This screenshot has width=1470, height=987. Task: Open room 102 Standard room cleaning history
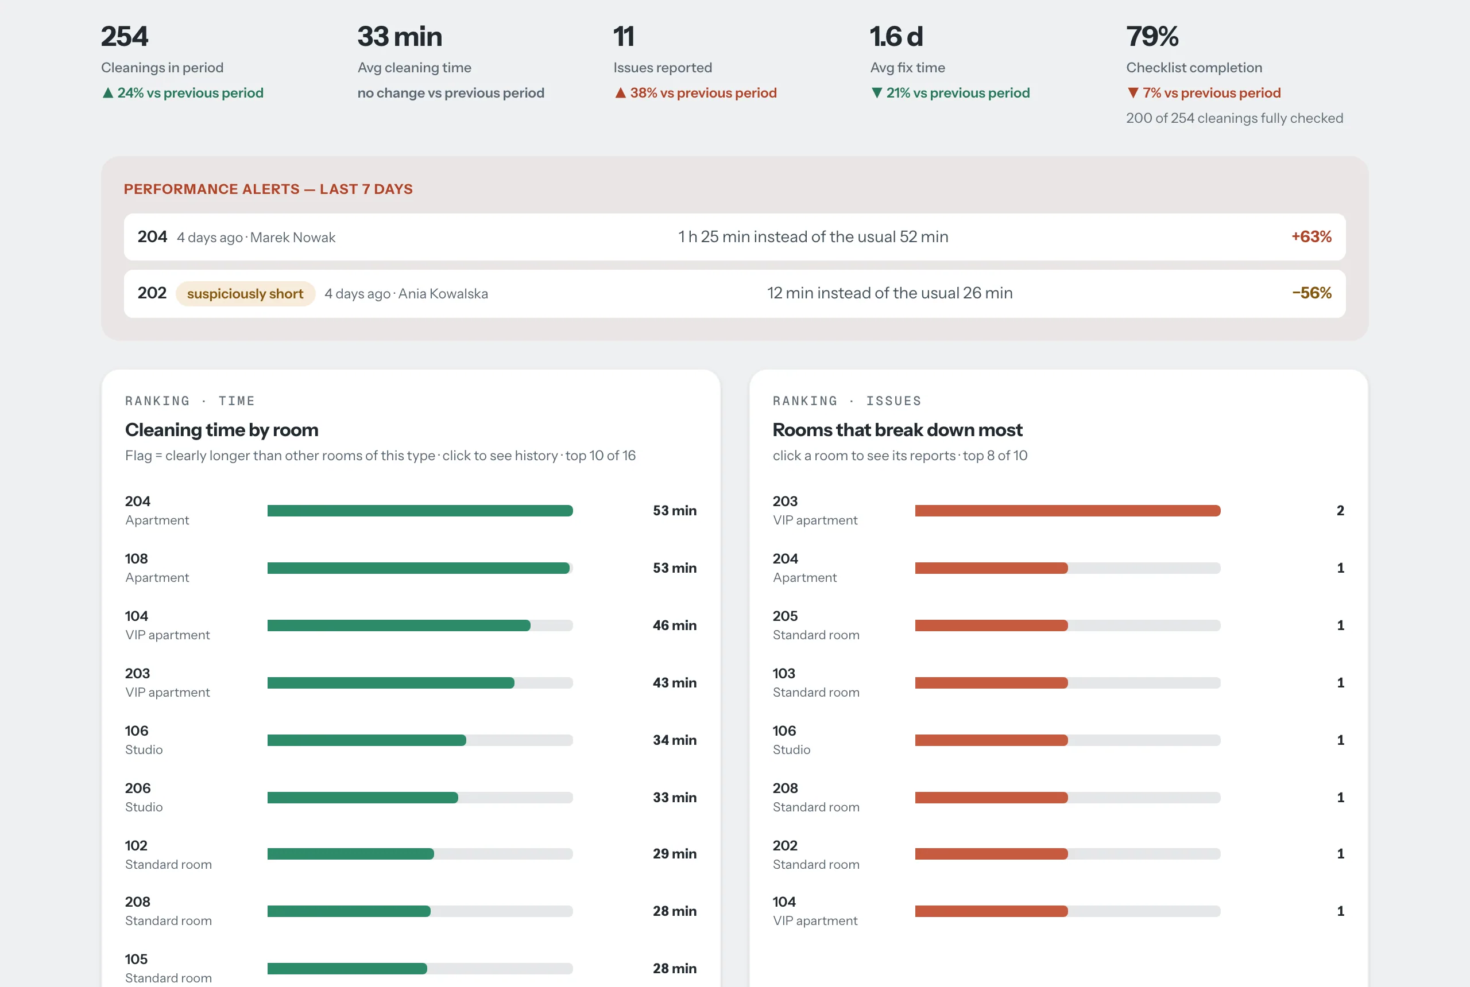[411, 854]
